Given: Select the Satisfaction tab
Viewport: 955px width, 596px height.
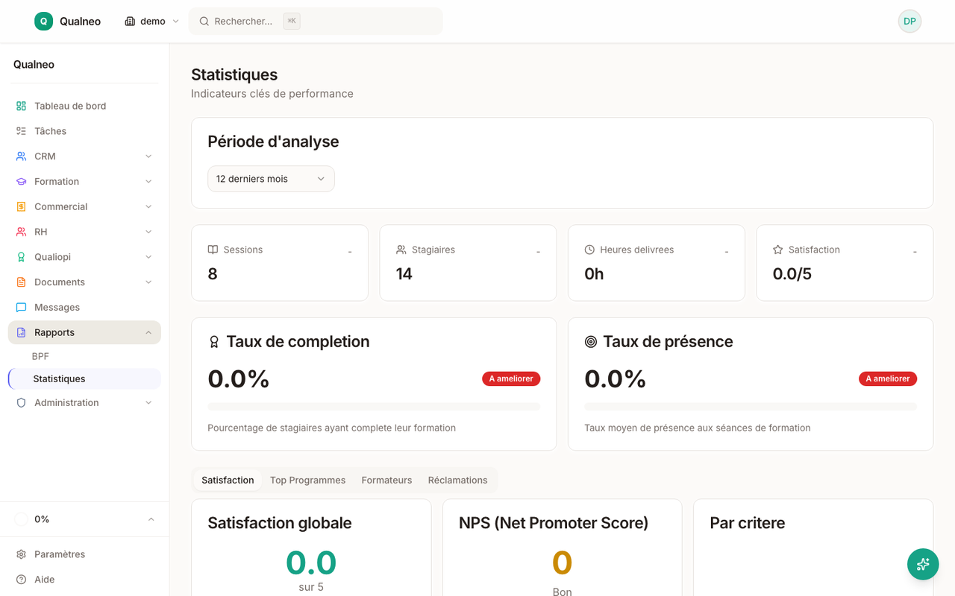Looking at the screenshot, I should 228,480.
